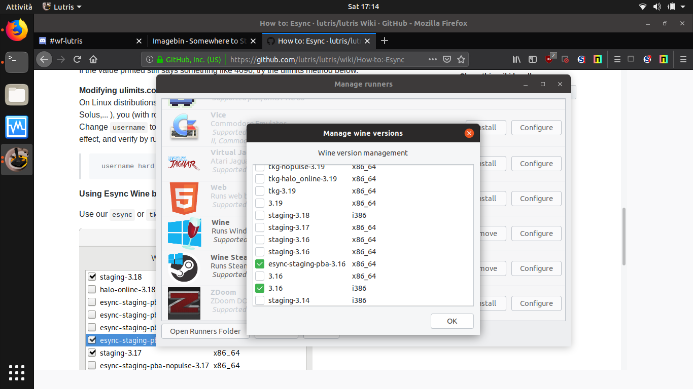Switch to the #wf-lutris tab

(91, 41)
